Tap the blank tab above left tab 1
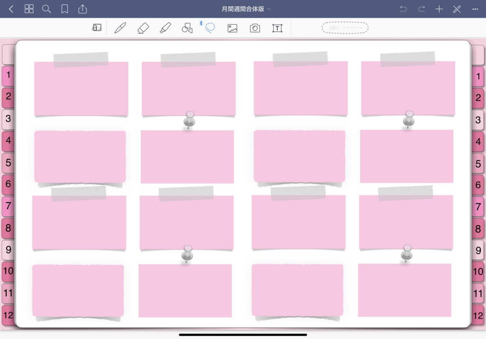 coord(9,54)
